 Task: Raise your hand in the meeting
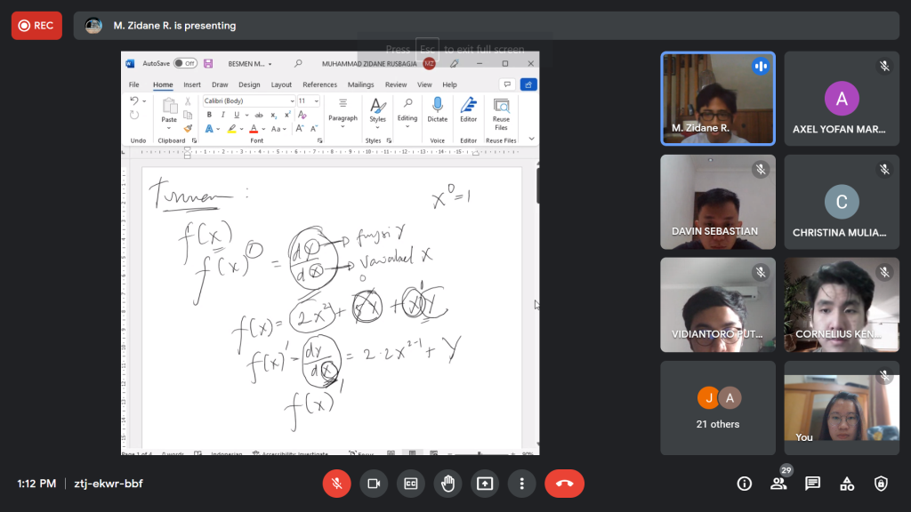pos(448,484)
